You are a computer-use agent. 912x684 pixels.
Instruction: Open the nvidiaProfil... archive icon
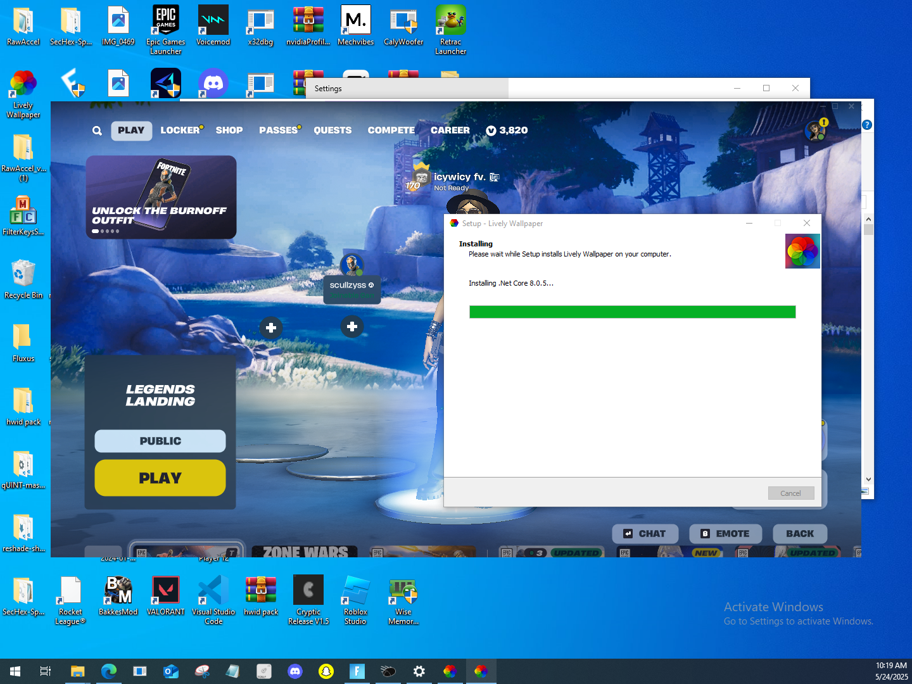308,26
